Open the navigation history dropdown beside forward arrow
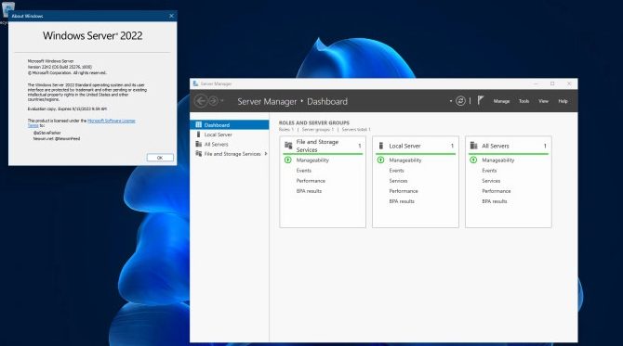This screenshot has height=346, width=623. tap(222, 101)
